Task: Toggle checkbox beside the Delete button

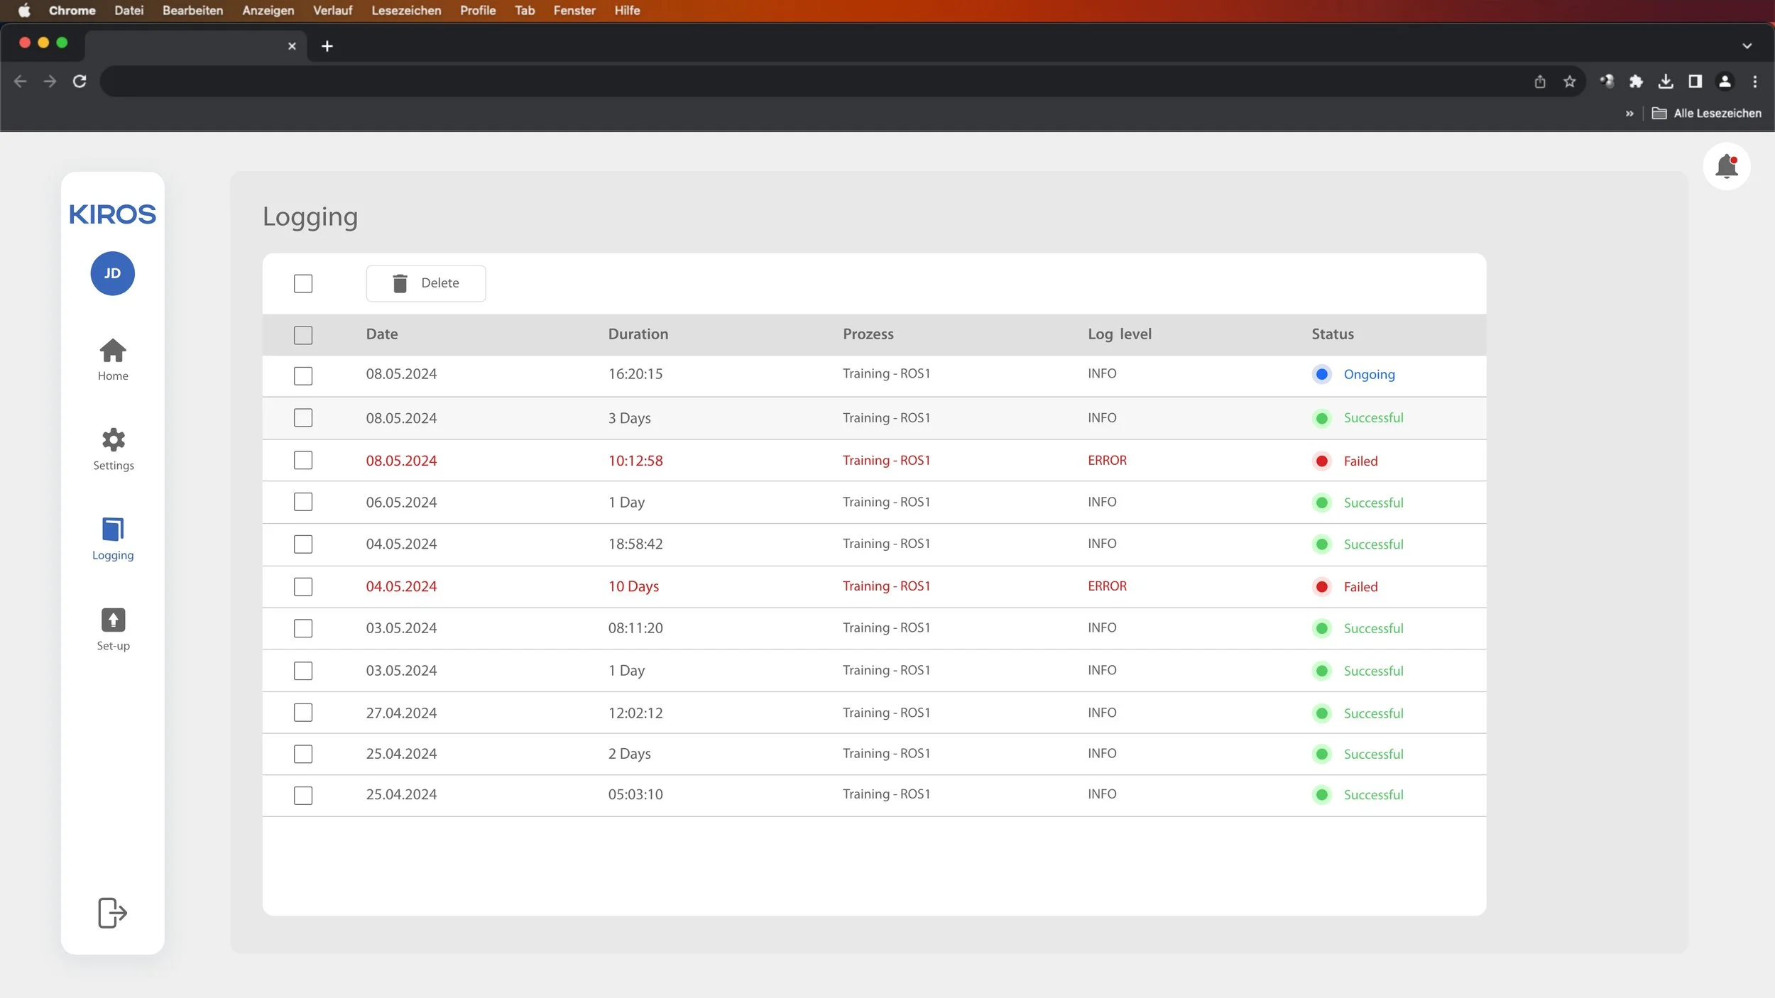Action: click(x=303, y=284)
